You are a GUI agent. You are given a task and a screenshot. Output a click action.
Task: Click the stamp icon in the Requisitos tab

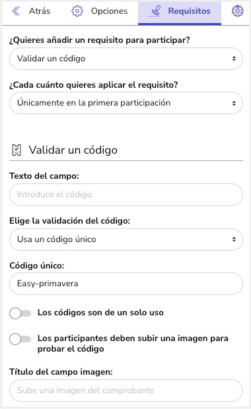tap(155, 11)
